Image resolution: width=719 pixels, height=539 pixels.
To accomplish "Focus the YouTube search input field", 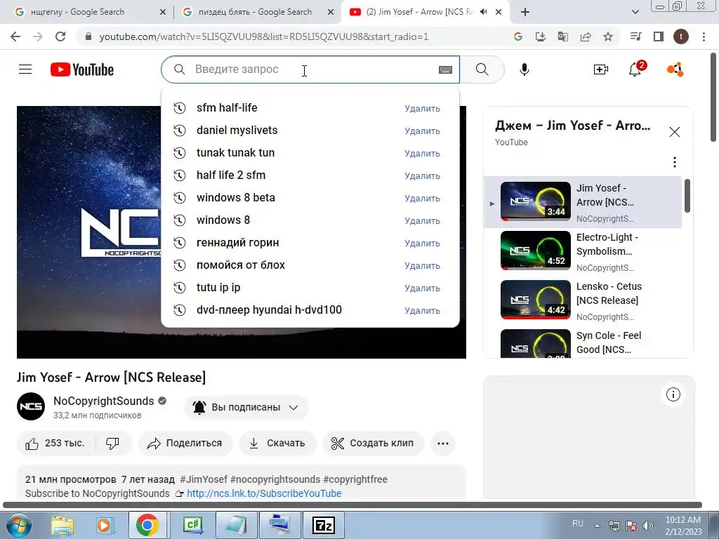I will tap(310, 69).
